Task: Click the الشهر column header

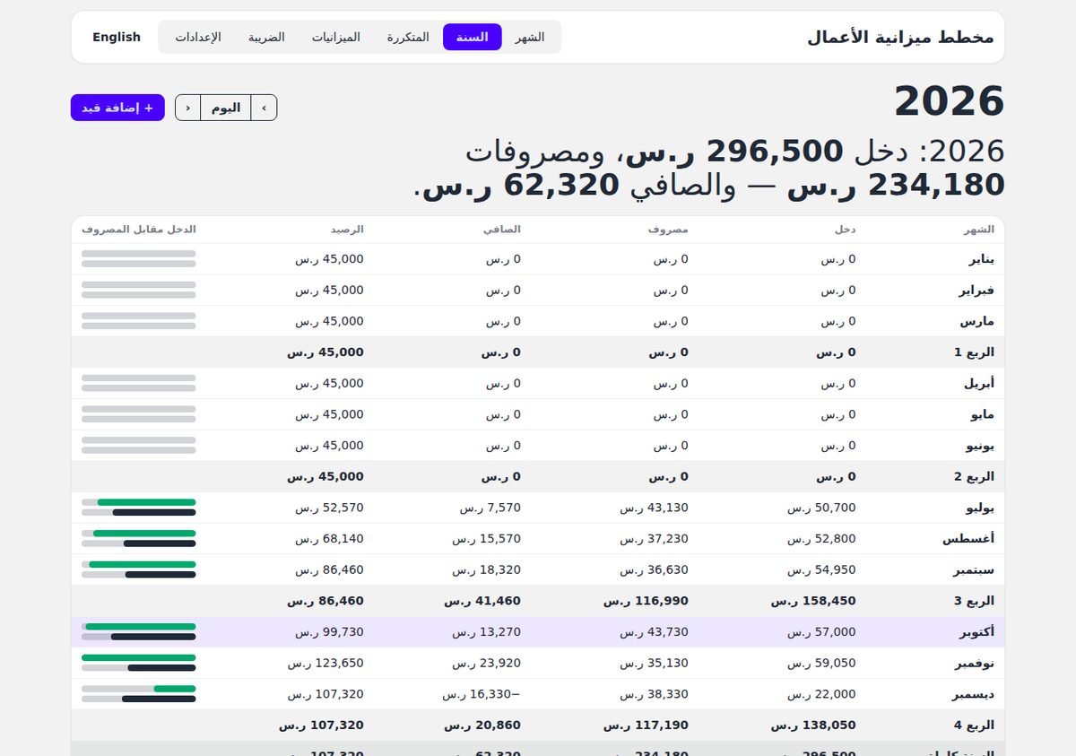Action: coord(979,230)
